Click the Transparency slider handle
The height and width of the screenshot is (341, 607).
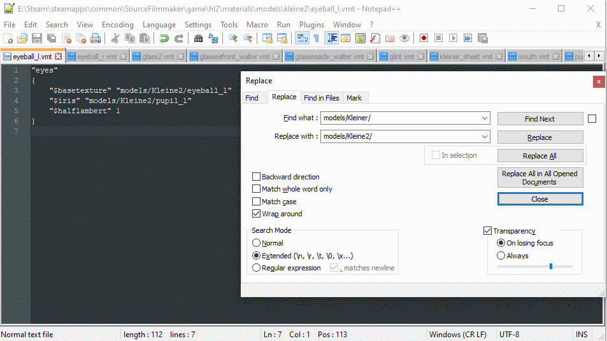(550, 266)
